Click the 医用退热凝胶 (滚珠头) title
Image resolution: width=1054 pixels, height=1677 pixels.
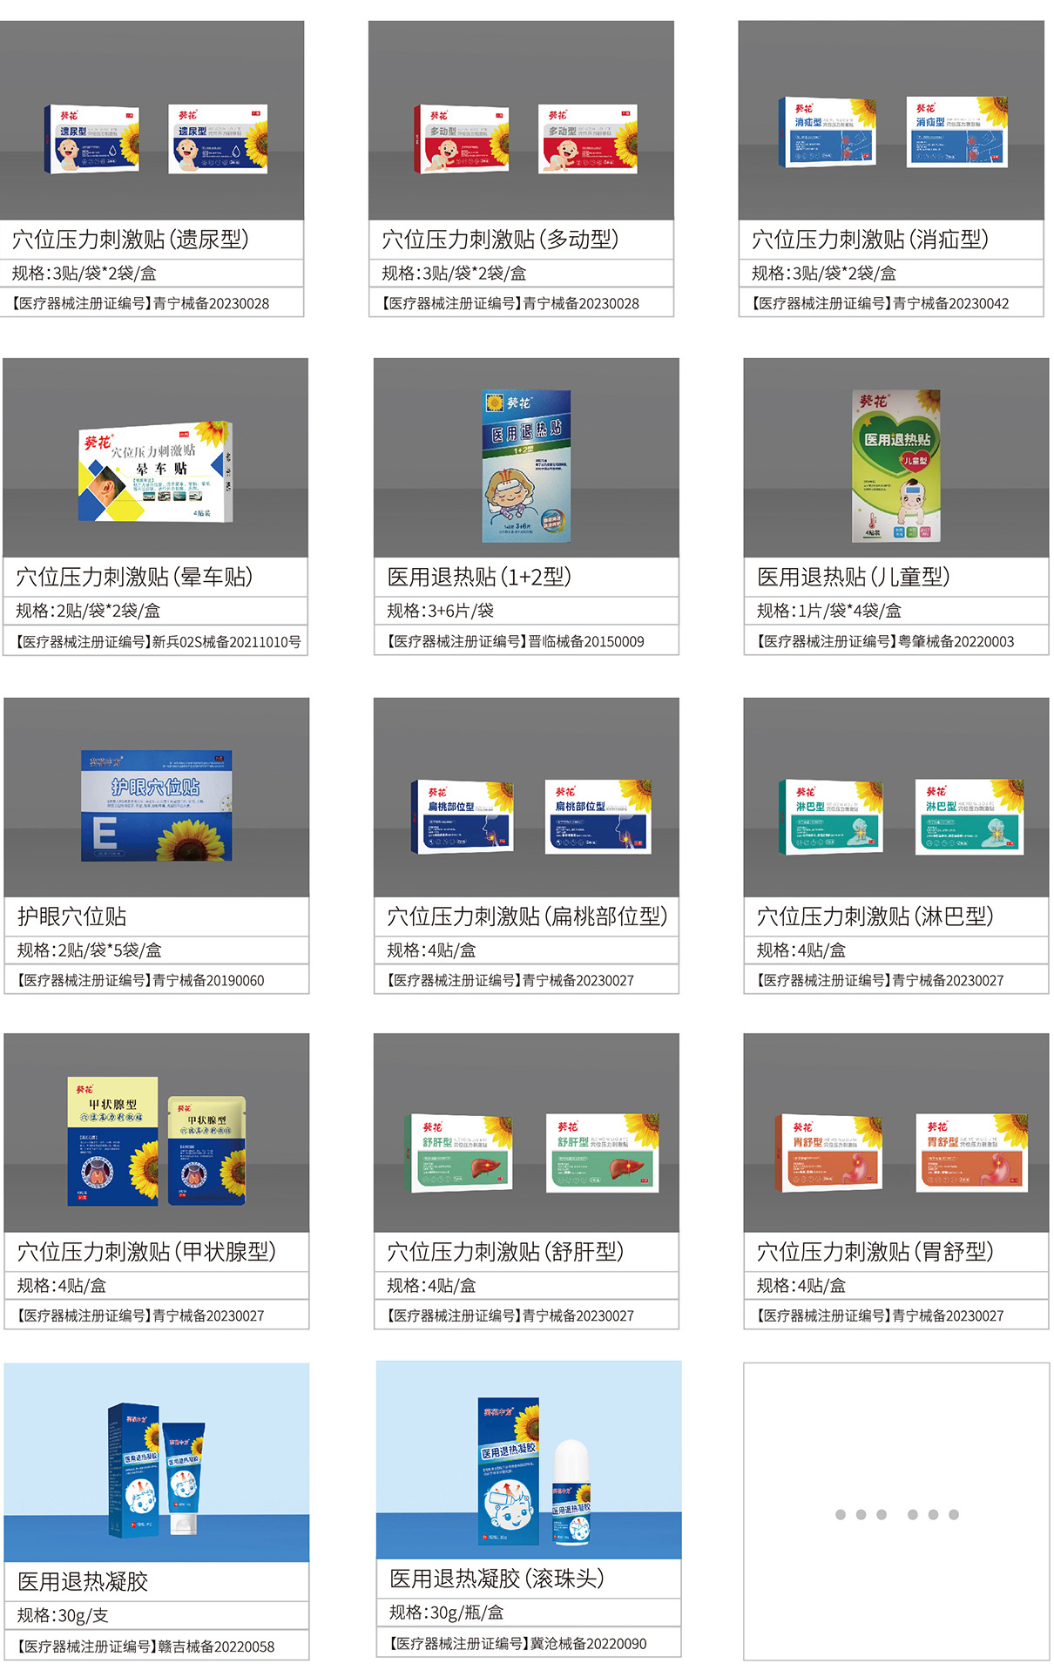tap(497, 1579)
